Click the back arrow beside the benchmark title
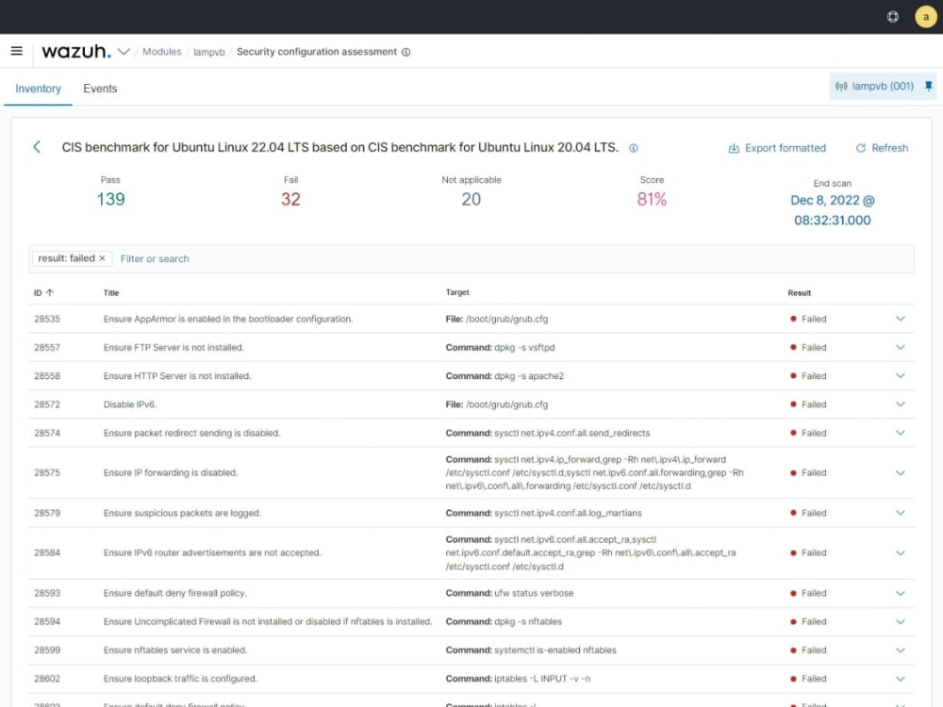The width and height of the screenshot is (943, 707). click(37, 147)
